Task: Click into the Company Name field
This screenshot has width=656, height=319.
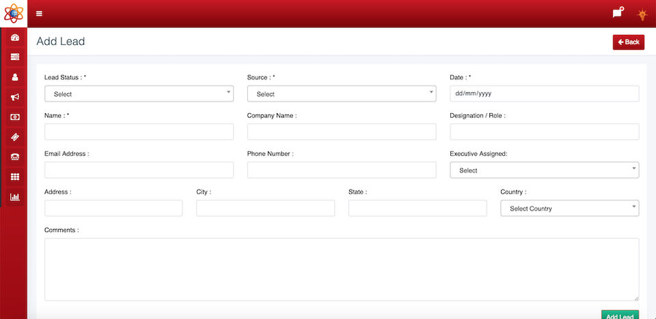Action: click(342, 132)
